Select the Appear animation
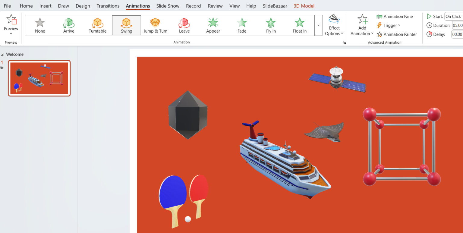The image size is (463, 233). [x=213, y=25]
